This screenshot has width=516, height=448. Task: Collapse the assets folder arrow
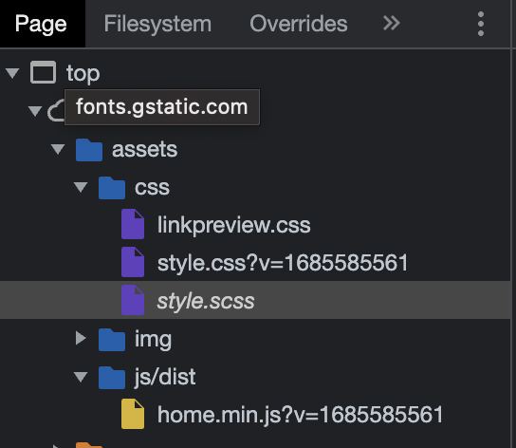point(58,149)
